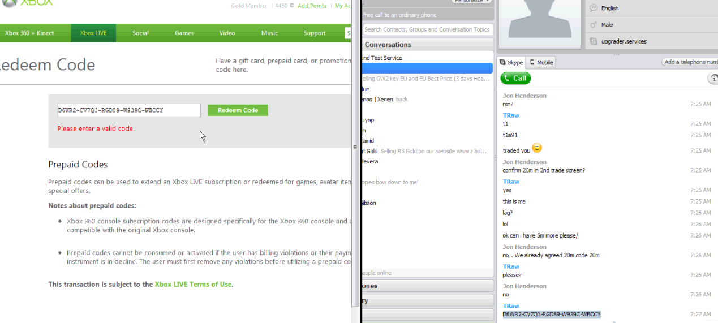The width and height of the screenshot is (718, 323).
Task: Click the 'upgrader.services' Skype name
Action: [x=624, y=41]
